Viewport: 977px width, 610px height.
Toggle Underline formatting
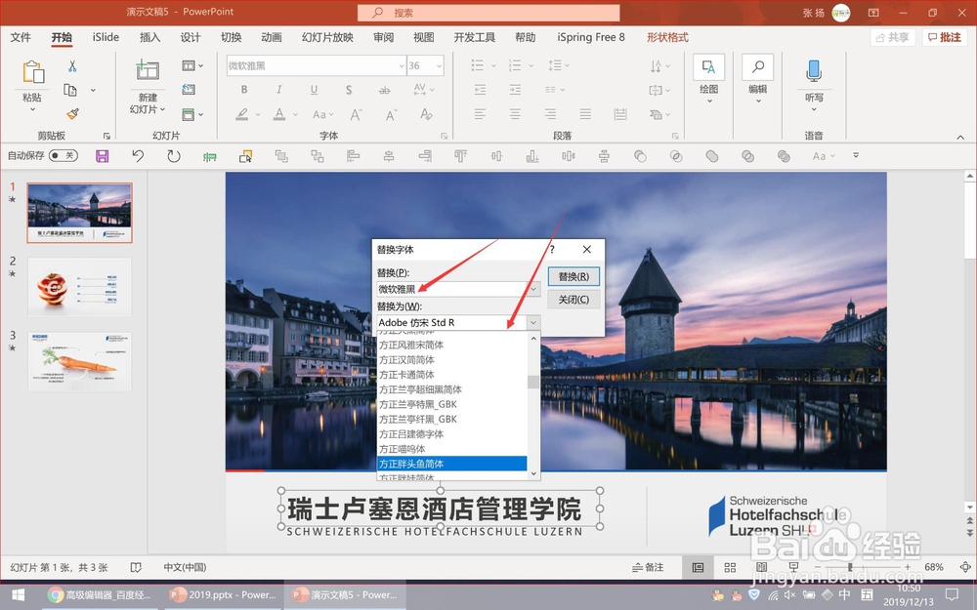pyautogui.click(x=314, y=90)
